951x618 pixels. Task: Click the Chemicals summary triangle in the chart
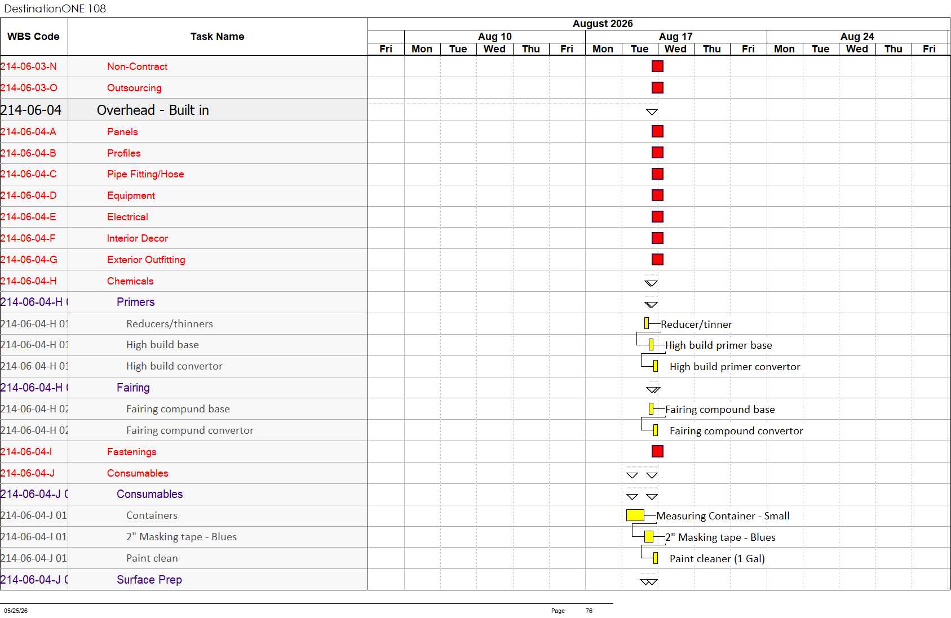(651, 283)
